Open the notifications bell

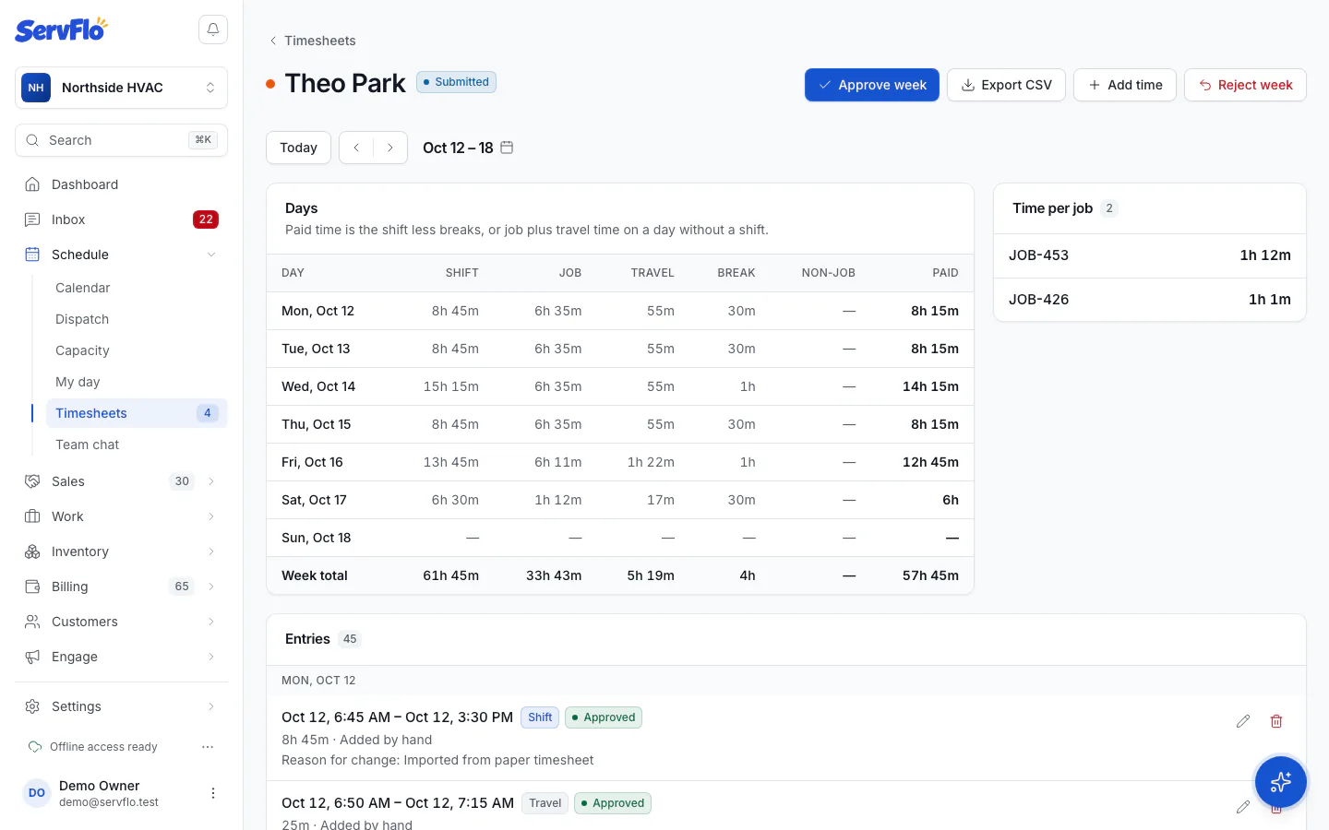pos(213,30)
